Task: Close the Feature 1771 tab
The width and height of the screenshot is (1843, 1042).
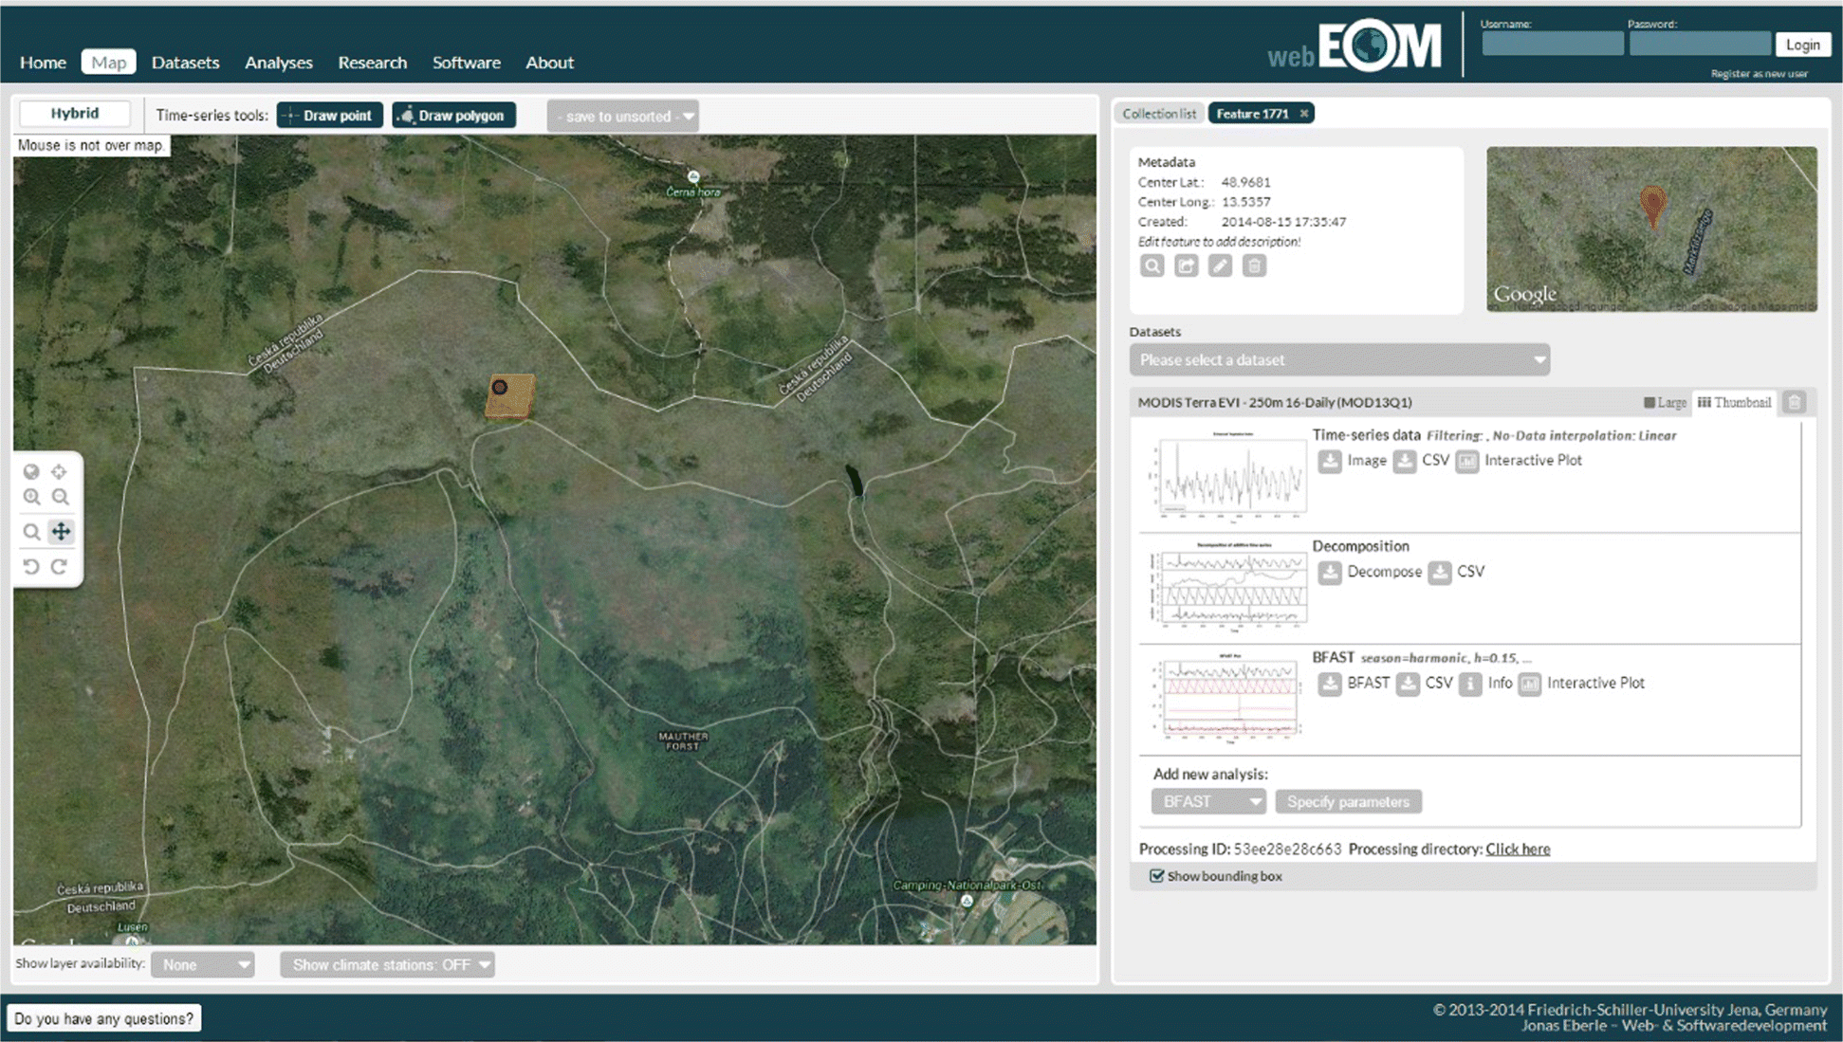Action: [1304, 113]
